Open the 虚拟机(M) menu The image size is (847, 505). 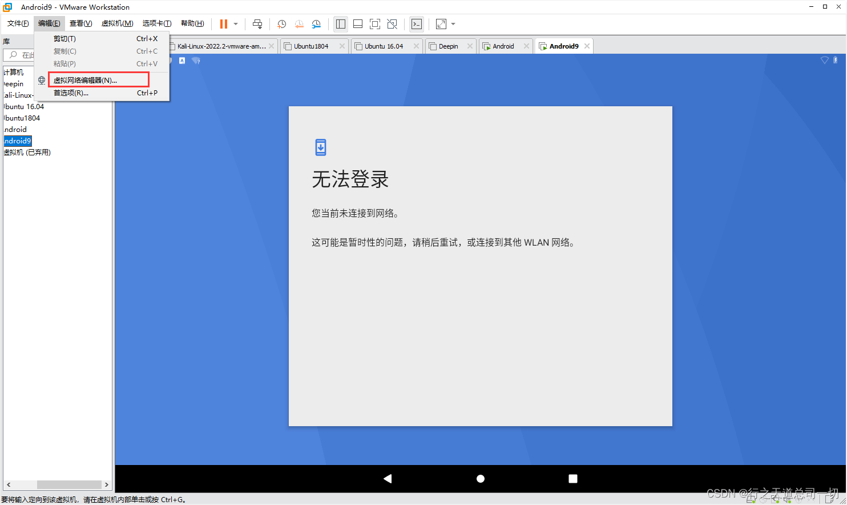pos(117,23)
